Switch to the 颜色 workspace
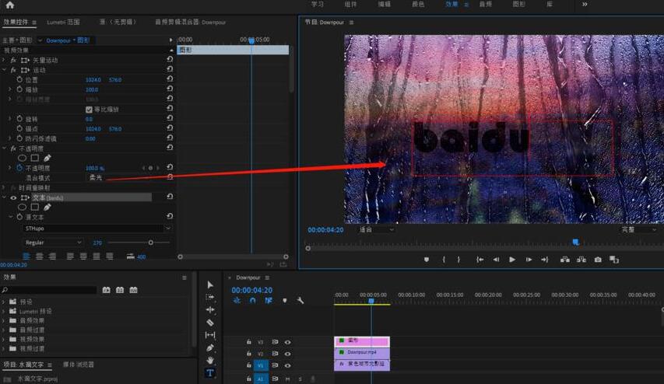This screenshot has width=664, height=384. click(x=418, y=4)
